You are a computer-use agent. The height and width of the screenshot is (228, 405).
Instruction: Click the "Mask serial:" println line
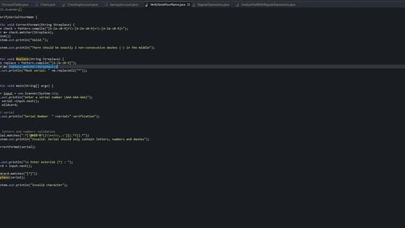tap(44, 70)
